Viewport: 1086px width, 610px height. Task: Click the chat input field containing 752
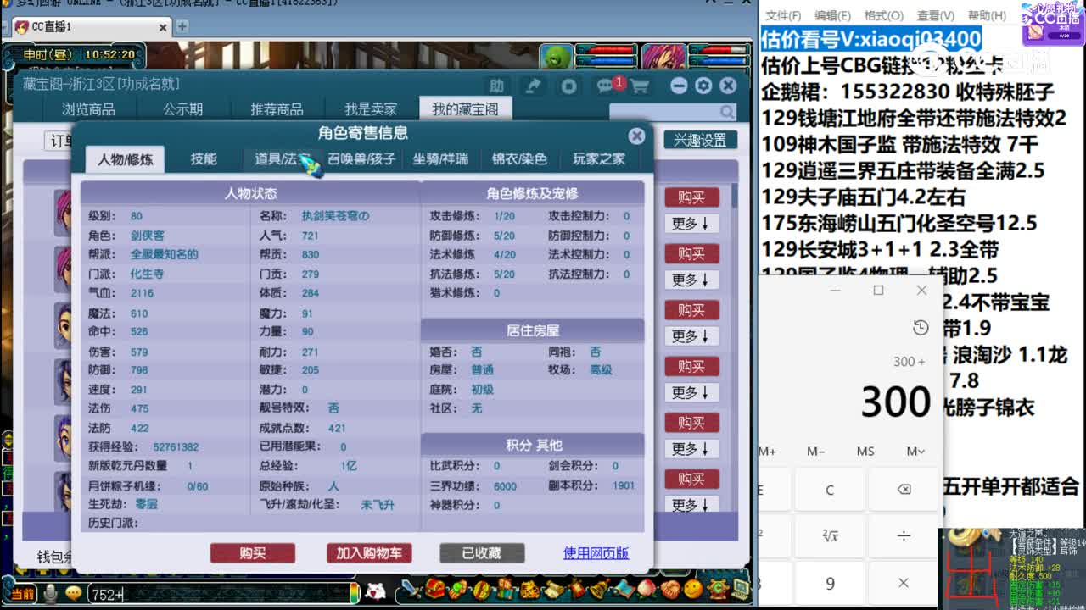coord(221,594)
